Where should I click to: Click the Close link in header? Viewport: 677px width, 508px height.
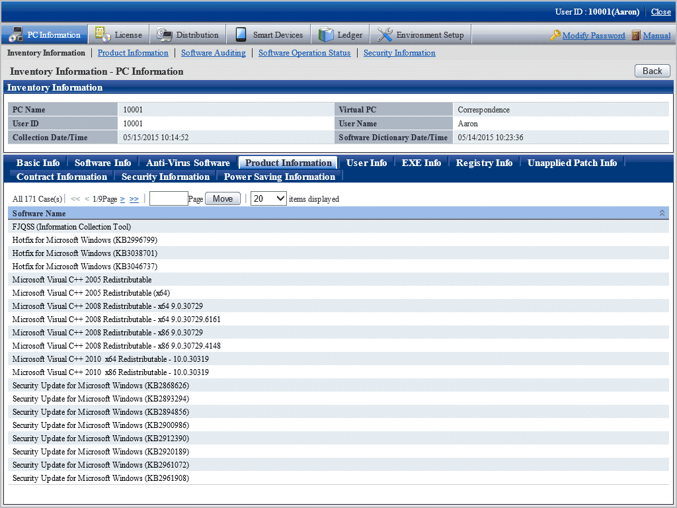click(x=660, y=12)
